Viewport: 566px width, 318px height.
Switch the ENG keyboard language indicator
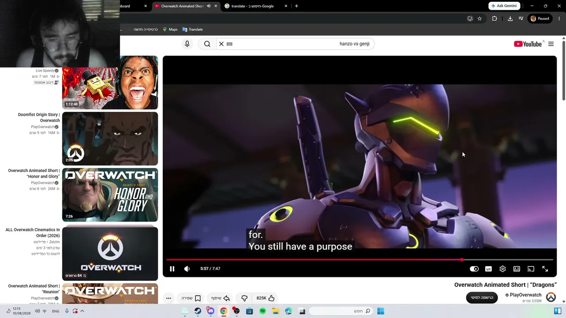point(56,311)
